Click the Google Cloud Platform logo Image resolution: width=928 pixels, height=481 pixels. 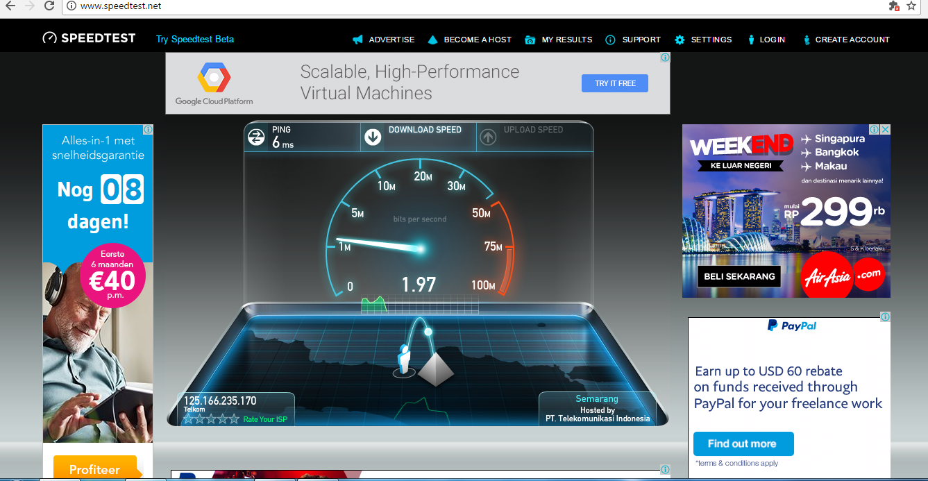pos(214,83)
